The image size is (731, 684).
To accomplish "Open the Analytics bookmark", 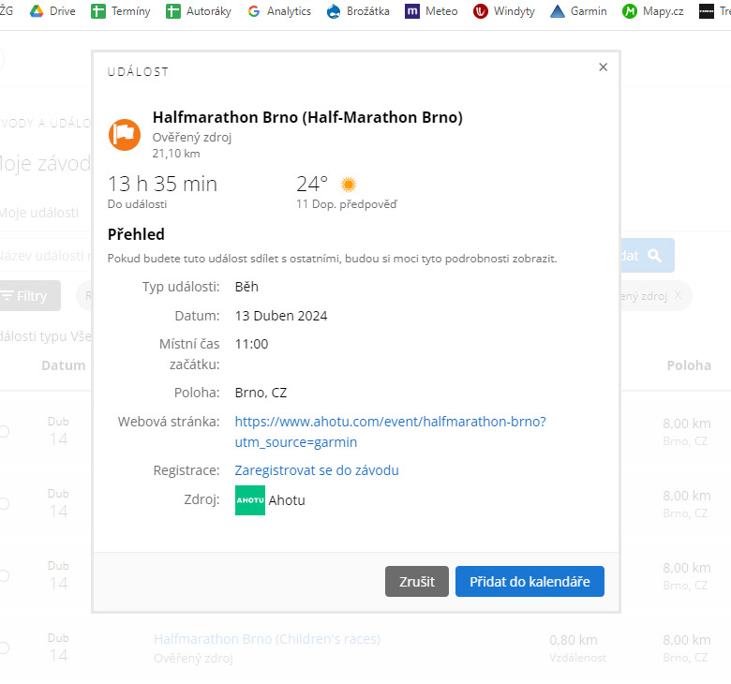I will (x=279, y=11).
